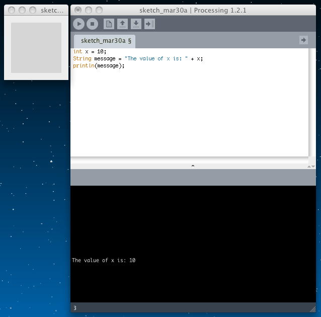The image size is (321, 317).
Task: Open an existing sketch
Action: pos(122,24)
